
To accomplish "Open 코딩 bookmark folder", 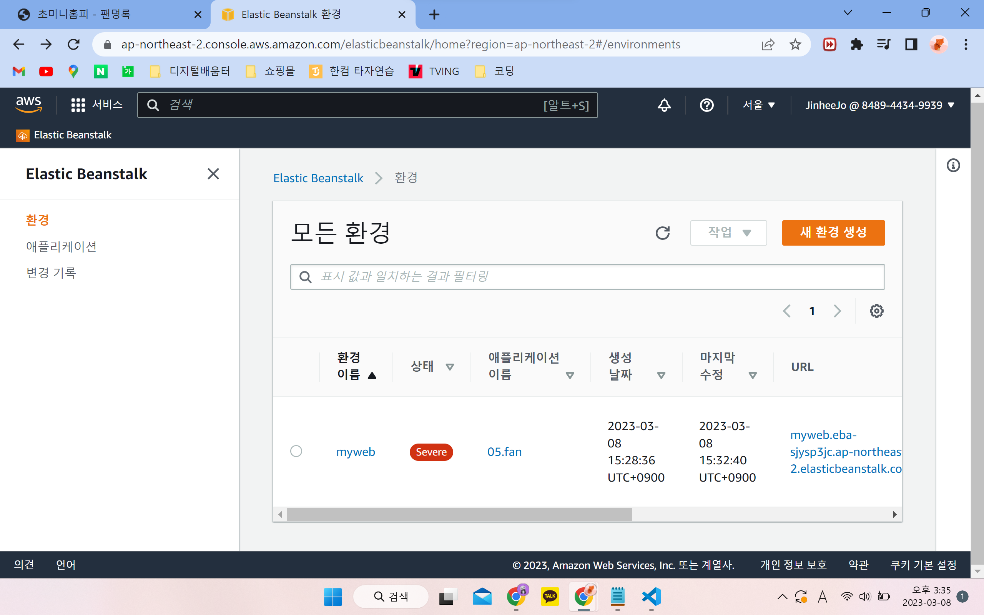I will [494, 71].
